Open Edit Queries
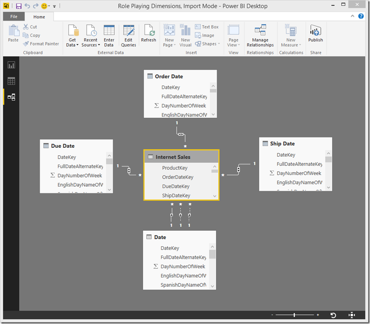 pos(128,36)
